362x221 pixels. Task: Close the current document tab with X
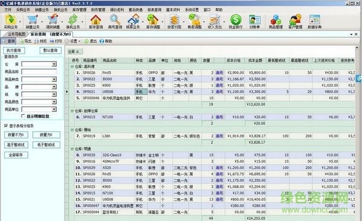click(x=356, y=34)
